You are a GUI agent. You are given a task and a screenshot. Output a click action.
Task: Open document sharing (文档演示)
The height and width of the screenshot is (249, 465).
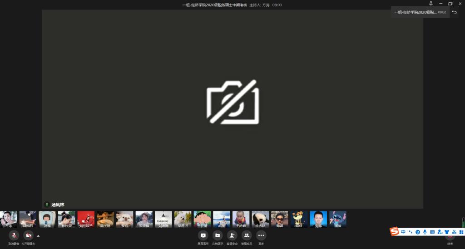click(218, 235)
